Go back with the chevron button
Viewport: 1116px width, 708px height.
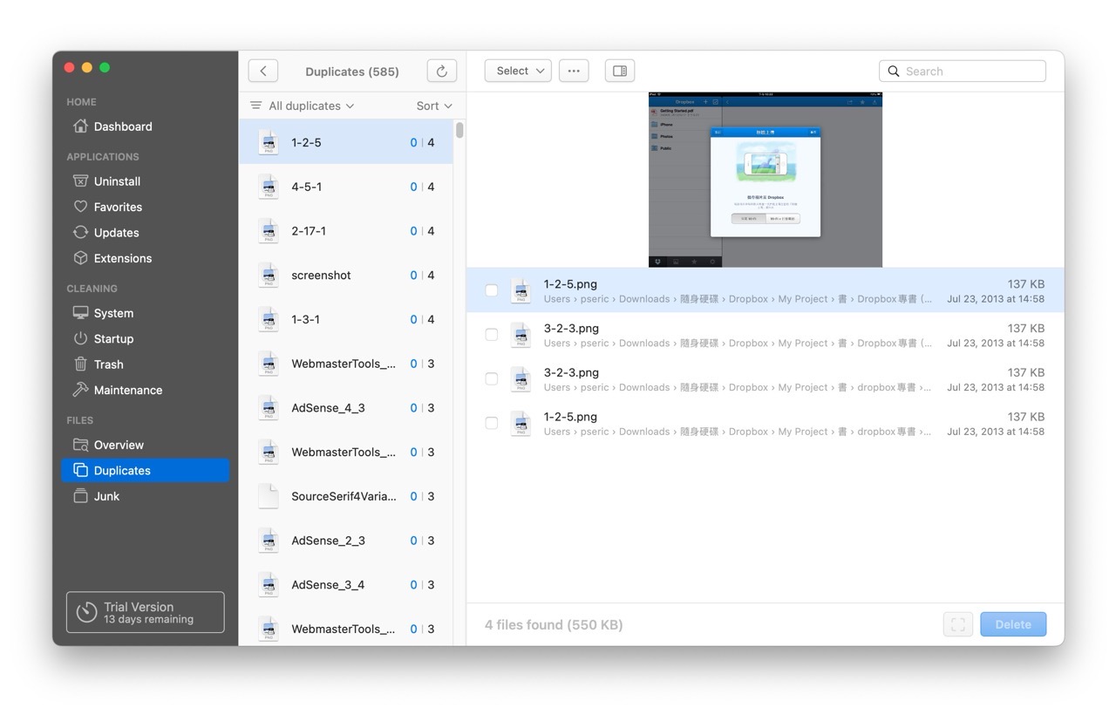point(263,71)
